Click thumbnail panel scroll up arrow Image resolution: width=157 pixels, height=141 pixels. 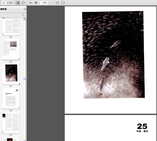point(24,19)
